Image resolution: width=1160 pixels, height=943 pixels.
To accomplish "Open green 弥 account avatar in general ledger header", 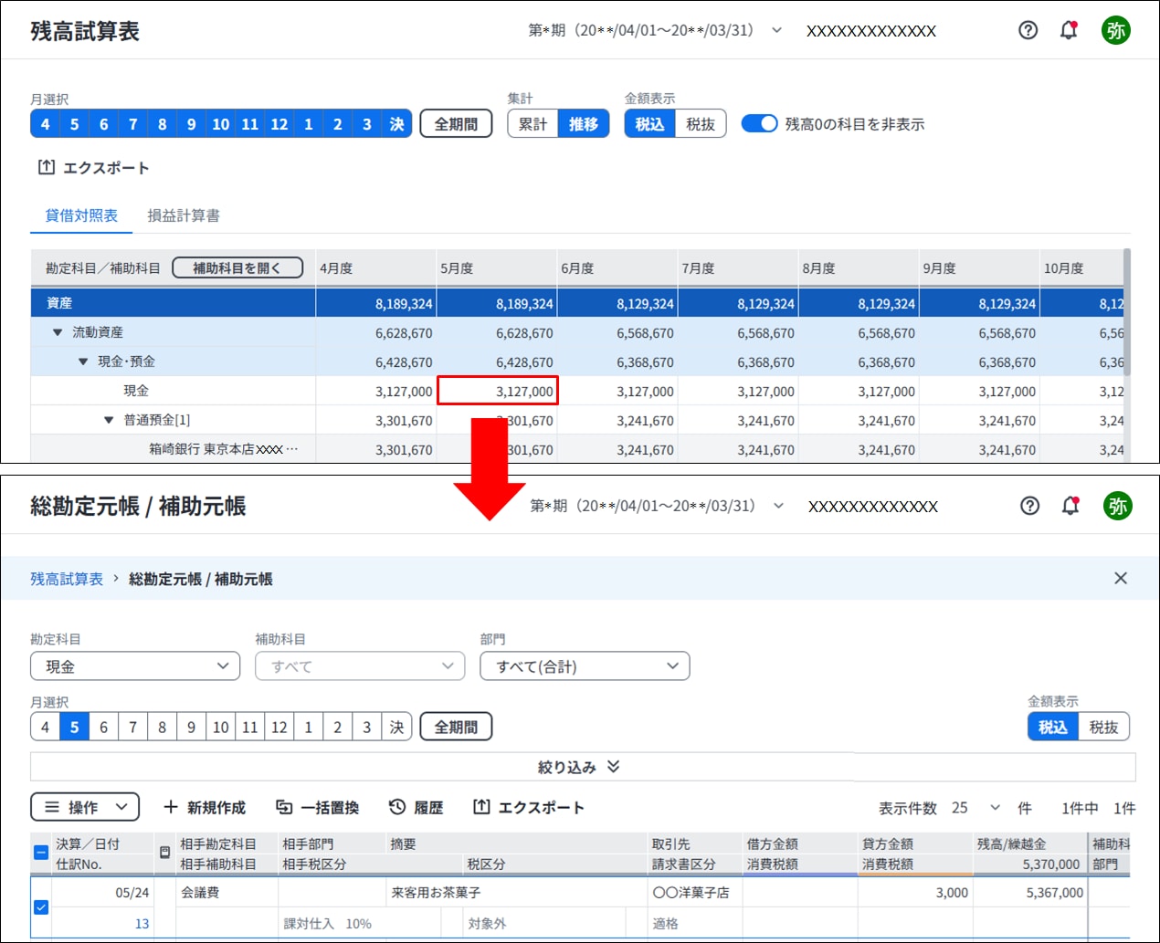I will 1118,506.
